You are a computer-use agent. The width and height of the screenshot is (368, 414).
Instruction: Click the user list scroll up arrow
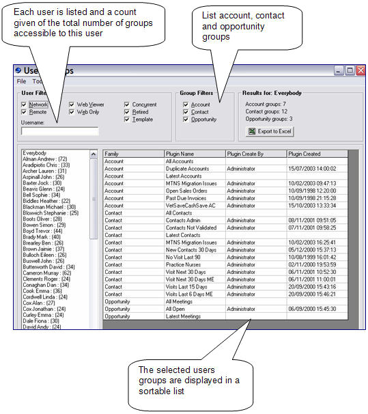coord(94,154)
